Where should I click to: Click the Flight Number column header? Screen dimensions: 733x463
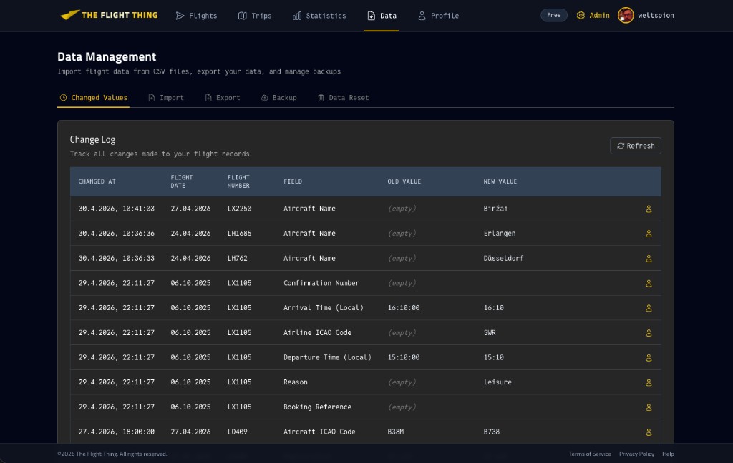click(238, 181)
